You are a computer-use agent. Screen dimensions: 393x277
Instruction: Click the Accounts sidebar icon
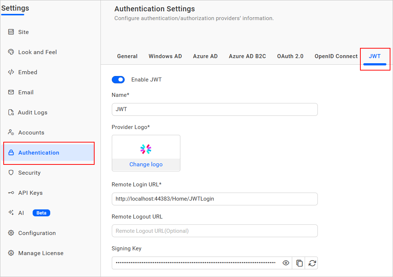pos(10,132)
